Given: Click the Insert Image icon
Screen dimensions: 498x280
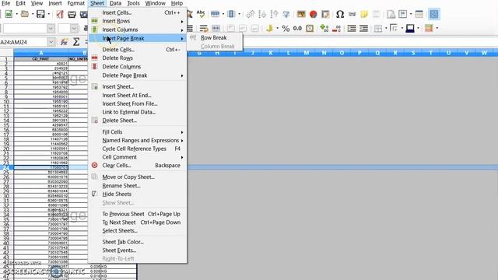Looking at the screenshot, I should 301,14.
